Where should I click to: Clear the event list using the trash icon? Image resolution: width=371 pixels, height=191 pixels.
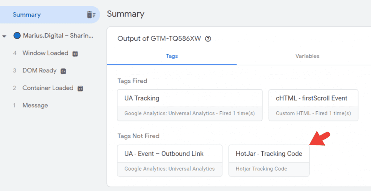[x=91, y=15]
